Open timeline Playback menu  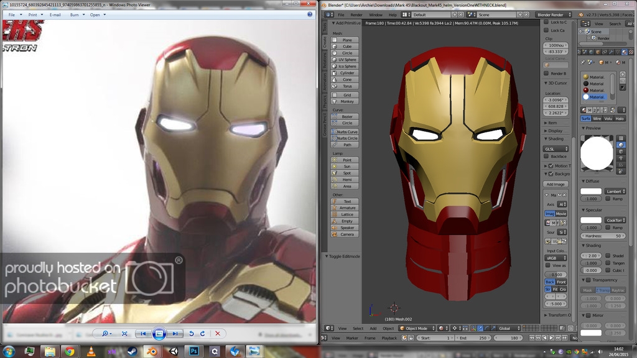click(x=389, y=337)
